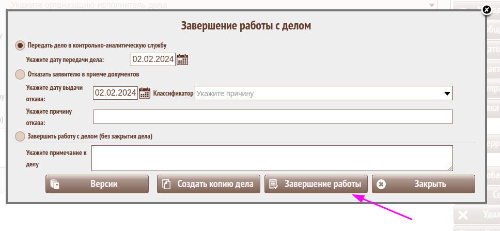Click the copy icon on Создать копию дела
The width and height of the screenshot is (500, 231).
pyautogui.click(x=166, y=184)
